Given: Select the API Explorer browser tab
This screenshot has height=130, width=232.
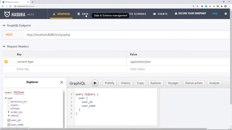Looking at the screenshot, I should 16,2.
